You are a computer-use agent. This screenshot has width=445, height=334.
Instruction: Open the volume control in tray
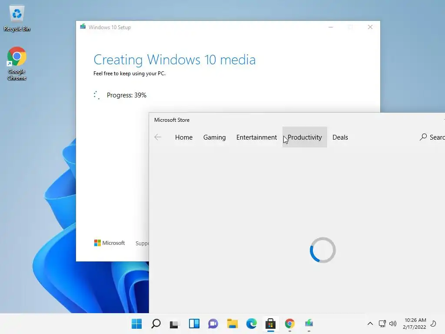pyautogui.click(x=393, y=324)
